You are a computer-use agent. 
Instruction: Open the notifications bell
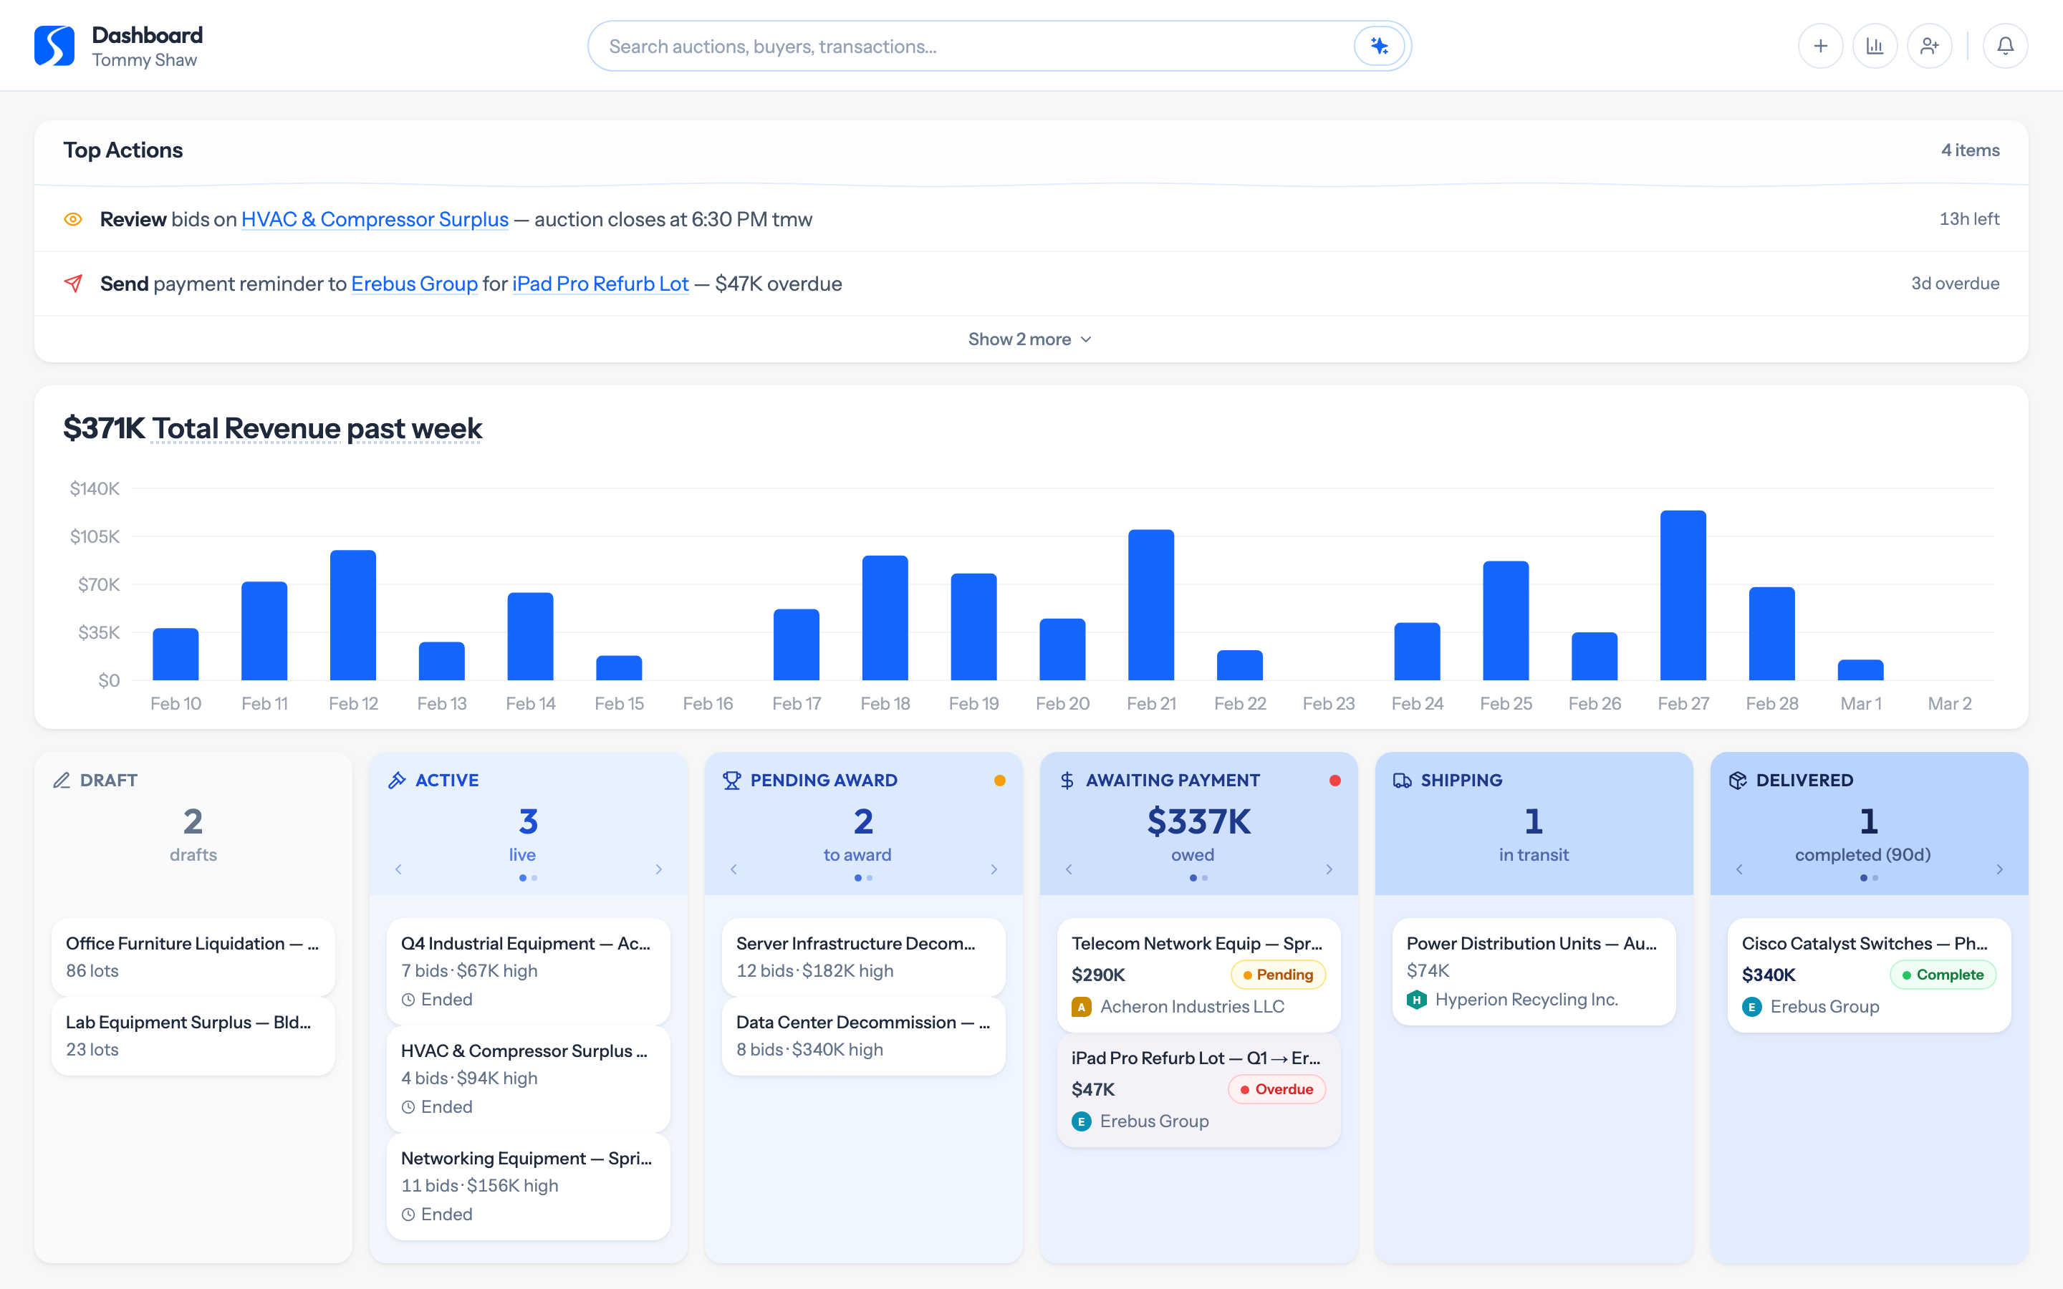coord(2005,46)
